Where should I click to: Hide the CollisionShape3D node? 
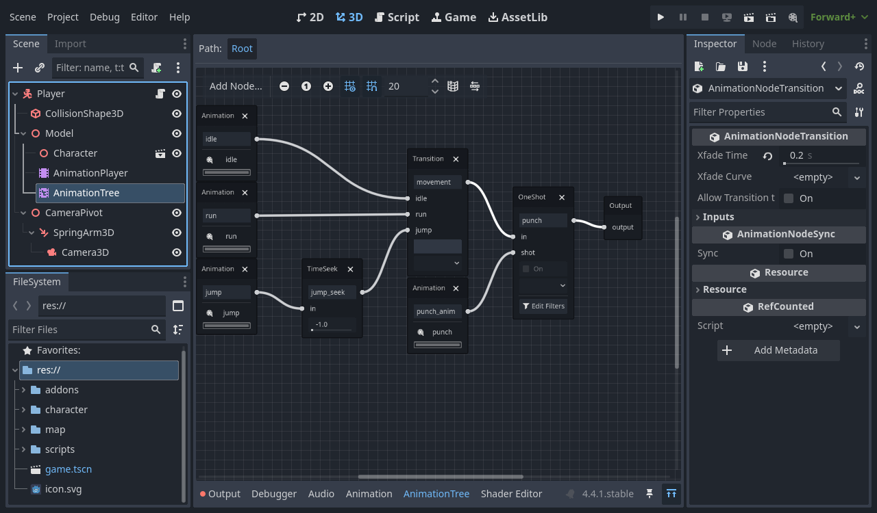177,114
